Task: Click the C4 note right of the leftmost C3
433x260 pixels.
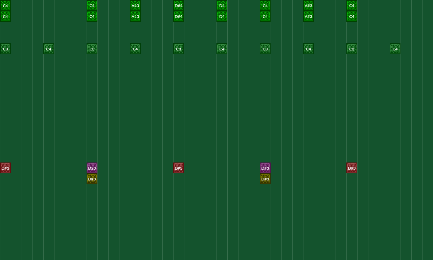Action: 48,49
